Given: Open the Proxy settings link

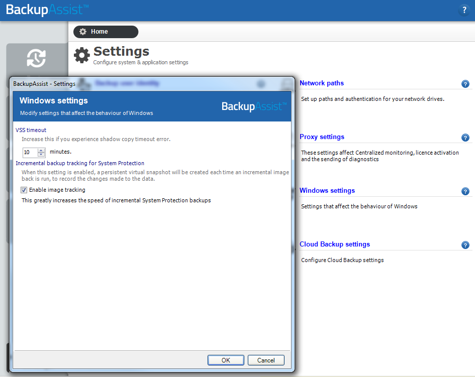Looking at the screenshot, I should (x=322, y=137).
